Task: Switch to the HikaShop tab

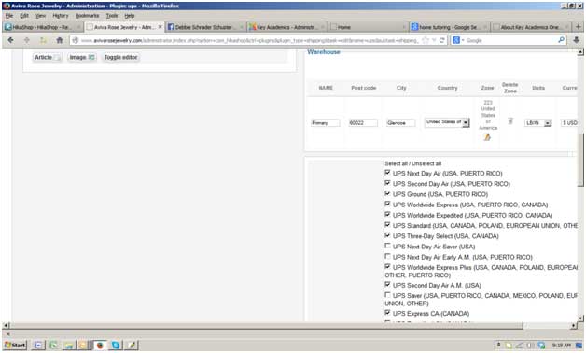Action: [x=42, y=27]
